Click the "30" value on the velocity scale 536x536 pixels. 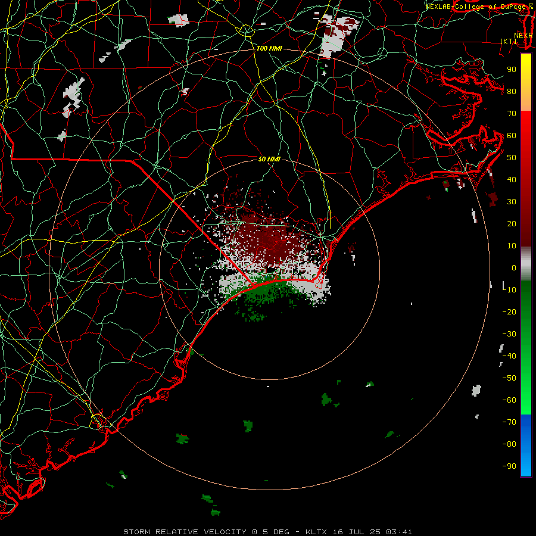(512, 202)
